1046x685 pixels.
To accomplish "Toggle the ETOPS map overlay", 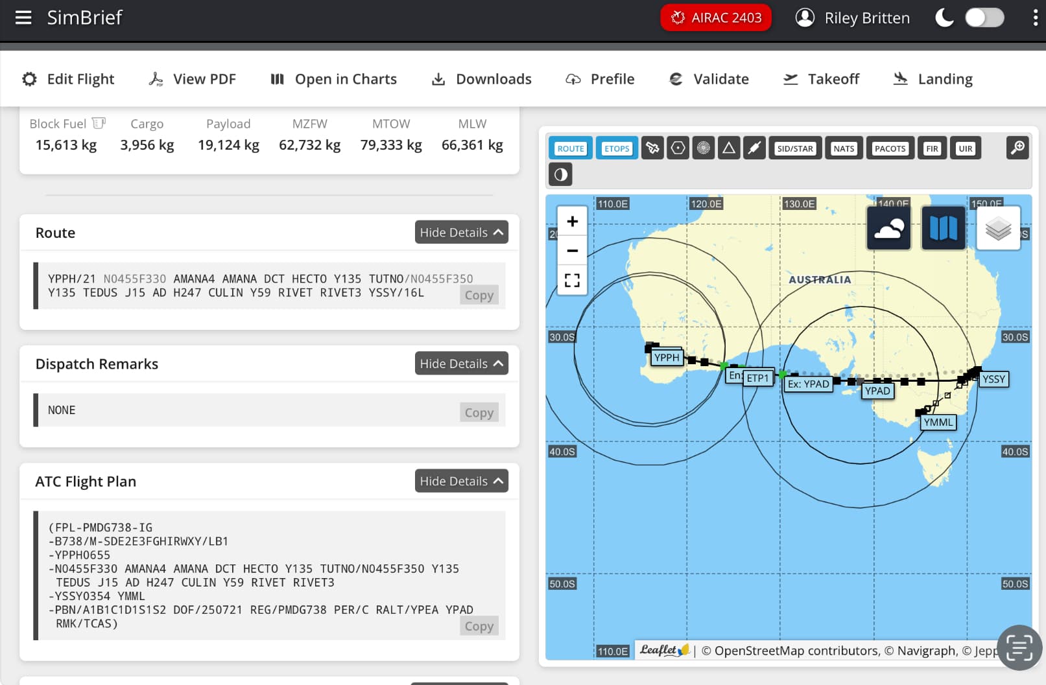I will [x=617, y=148].
